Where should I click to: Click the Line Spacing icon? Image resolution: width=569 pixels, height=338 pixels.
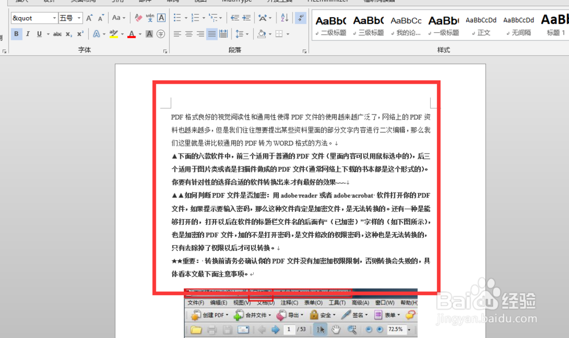[x=239, y=34]
